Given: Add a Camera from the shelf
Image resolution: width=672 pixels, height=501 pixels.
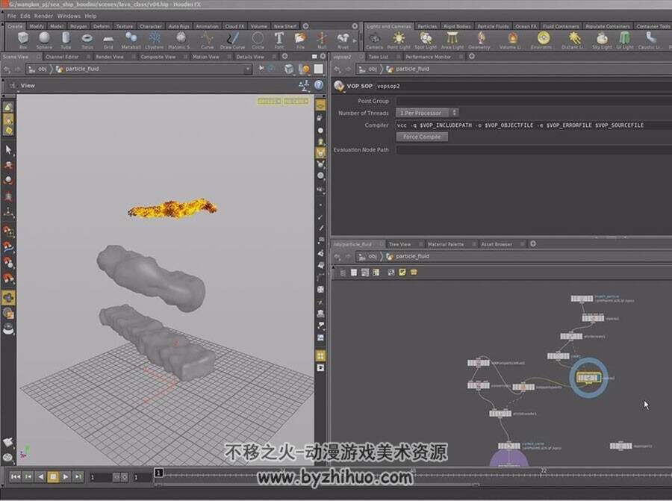Looking at the screenshot, I should coord(375,40).
